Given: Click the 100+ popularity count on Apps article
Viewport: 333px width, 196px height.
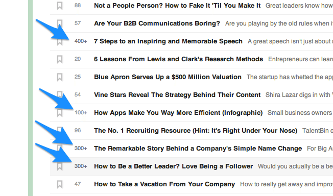Looking at the screenshot, I should pyautogui.click(x=81, y=112).
